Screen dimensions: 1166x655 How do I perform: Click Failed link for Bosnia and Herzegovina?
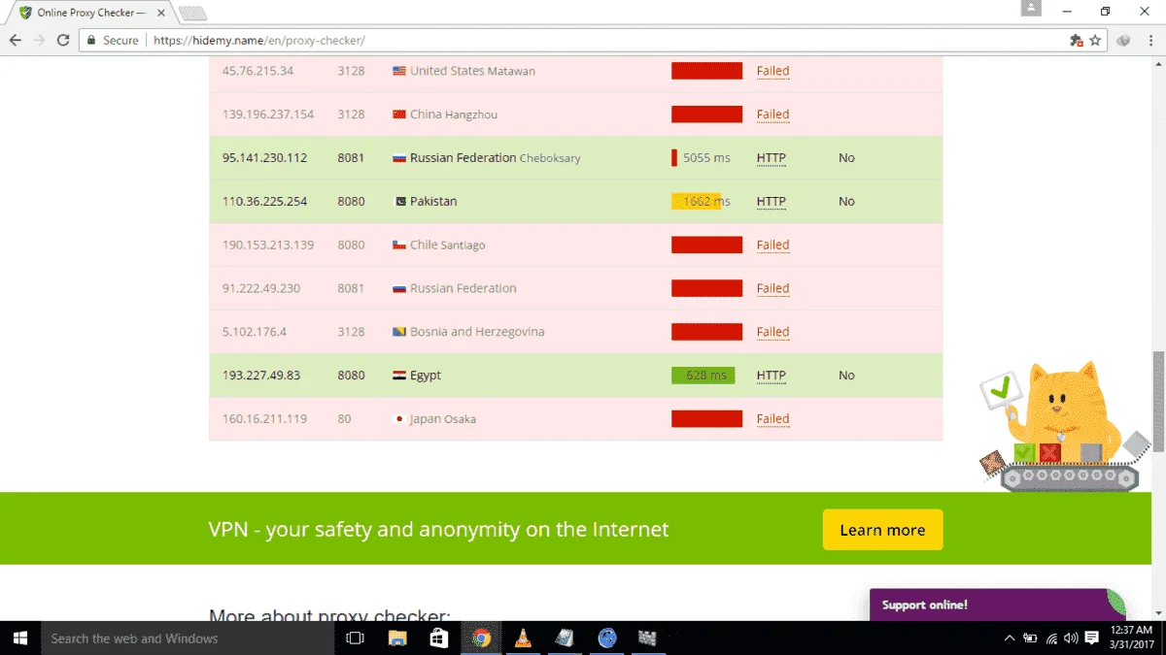(772, 332)
